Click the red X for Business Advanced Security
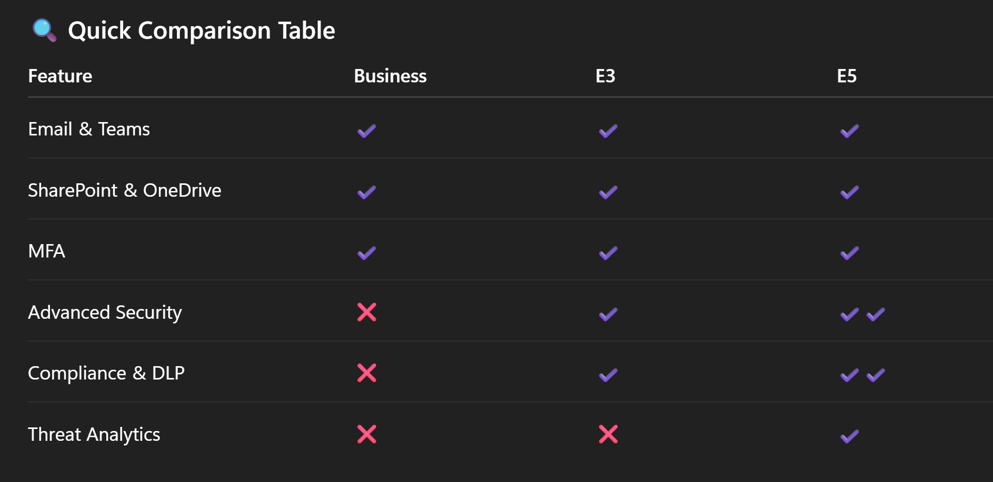Viewport: 993px width, 482px height. pos(367,312)
